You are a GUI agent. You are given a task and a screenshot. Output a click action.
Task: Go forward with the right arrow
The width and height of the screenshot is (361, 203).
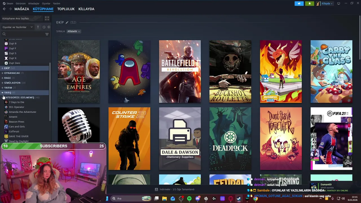[x=10, y=9]
